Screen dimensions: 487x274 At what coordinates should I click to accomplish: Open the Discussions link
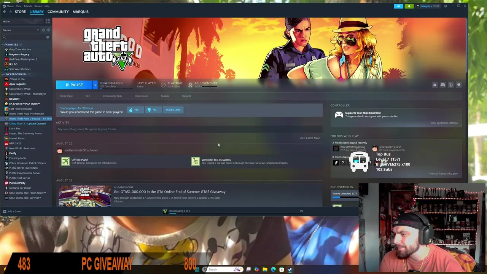click(141, 96)
